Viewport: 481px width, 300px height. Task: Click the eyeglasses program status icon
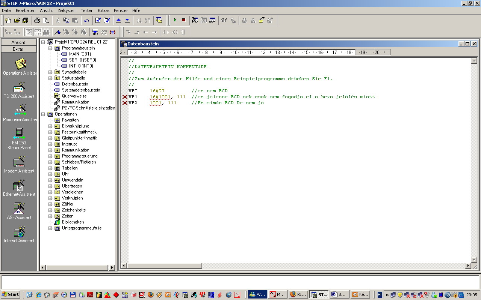[x=224, y=20]
